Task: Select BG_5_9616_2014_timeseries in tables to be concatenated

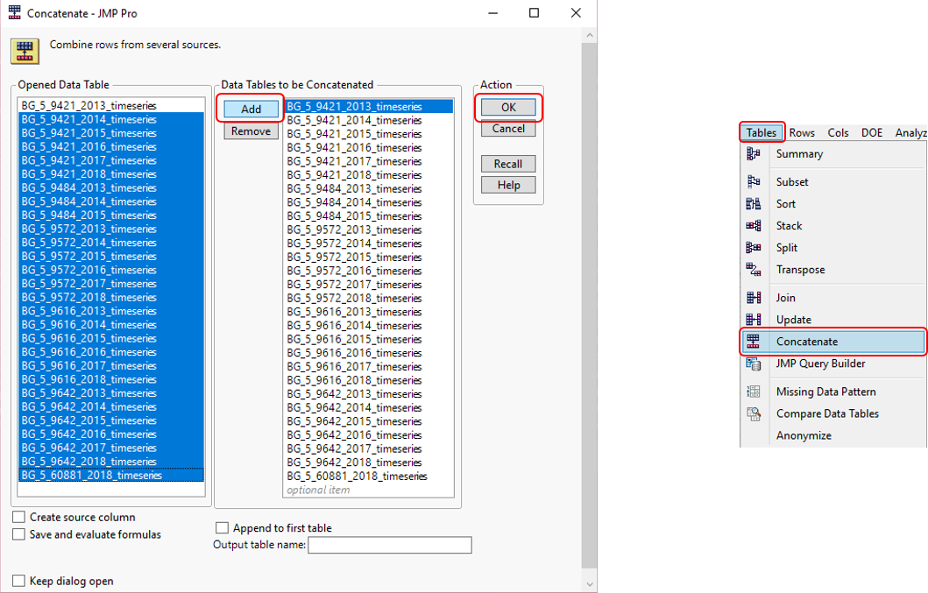Action: coord(369,326)
